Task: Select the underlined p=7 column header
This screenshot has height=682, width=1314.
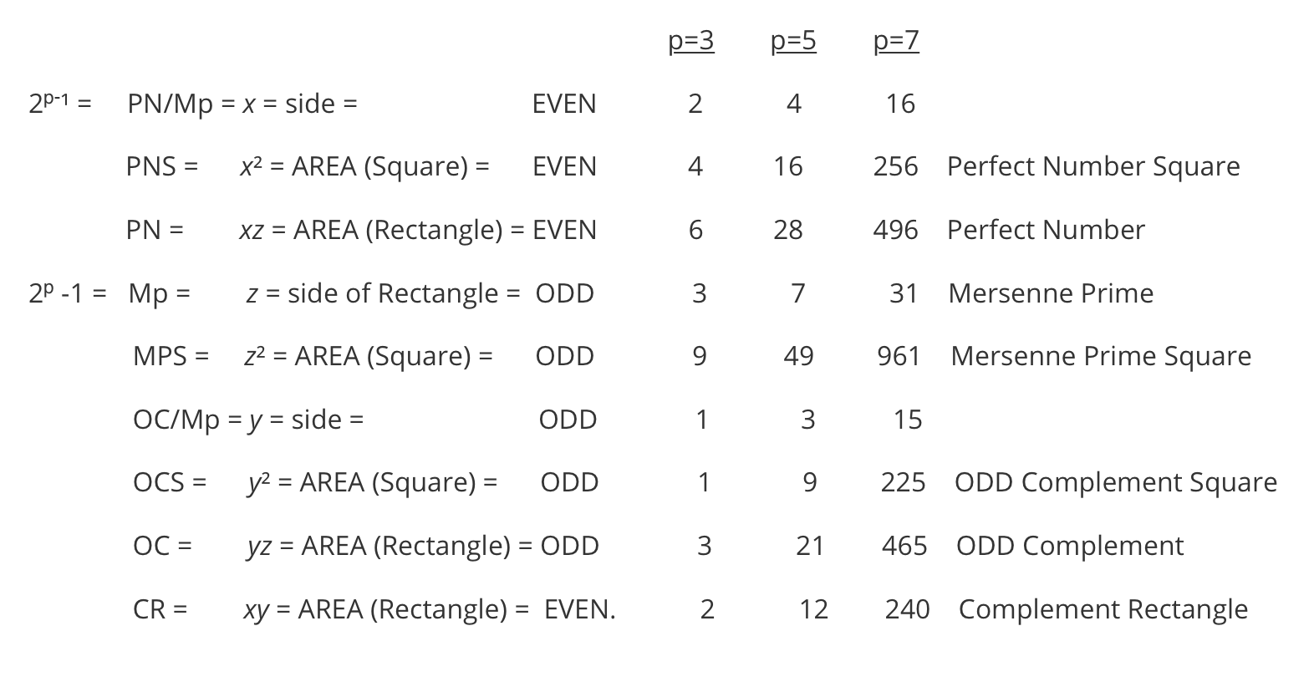Action: [x=896, y=41]
